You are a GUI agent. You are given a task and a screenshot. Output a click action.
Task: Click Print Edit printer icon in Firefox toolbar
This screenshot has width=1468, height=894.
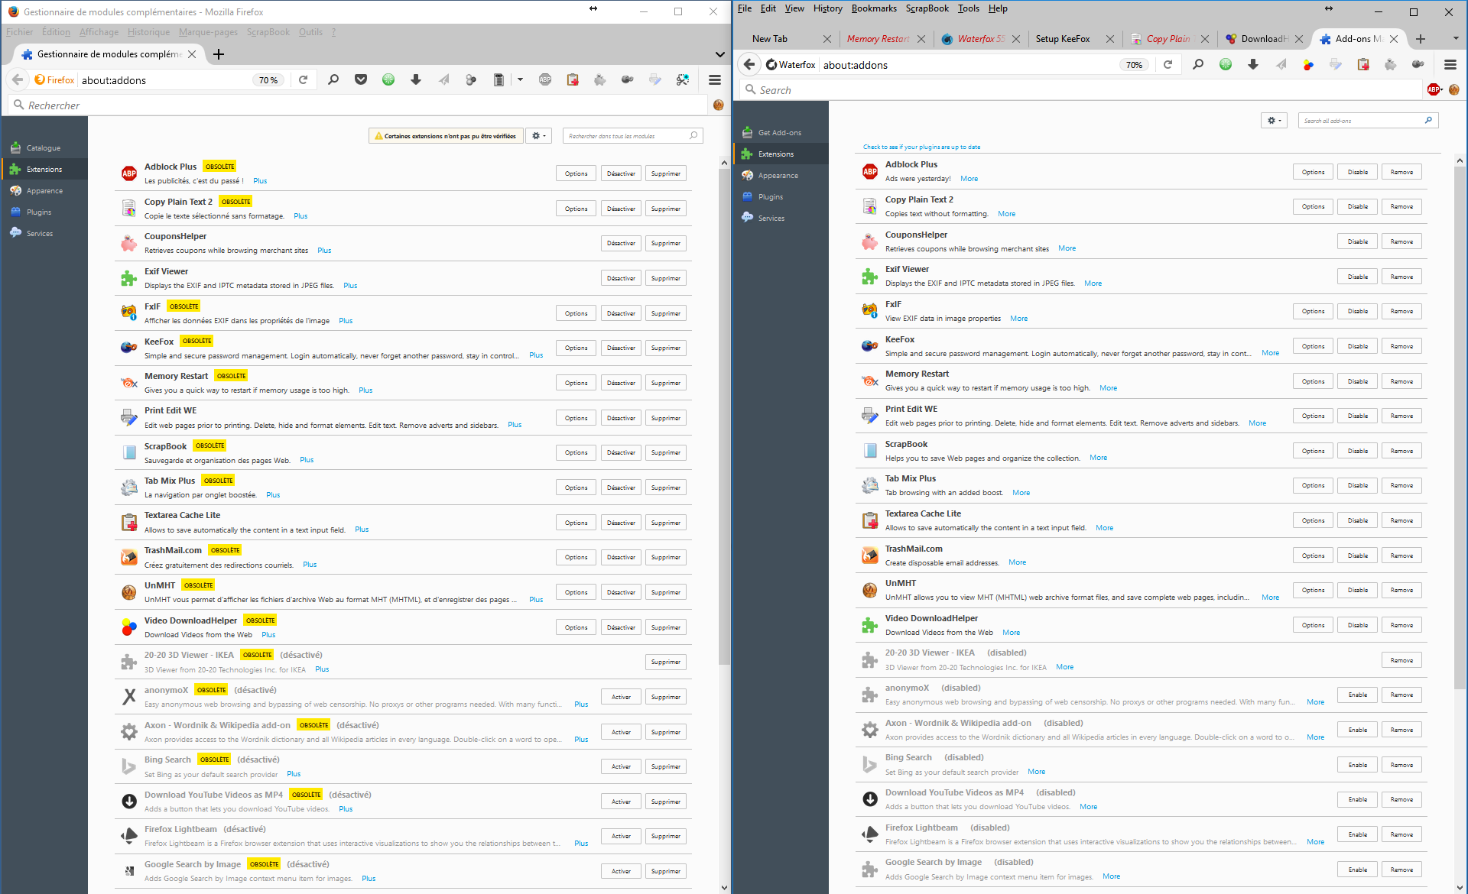click(655, 79)
